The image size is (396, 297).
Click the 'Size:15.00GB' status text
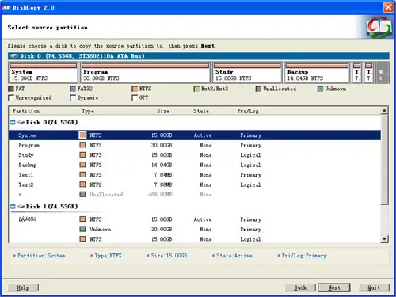169,256
